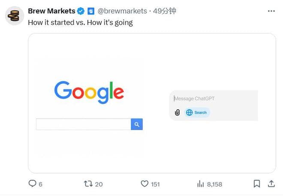The height and width of the screenshot is (196, 283).
Task: Click the colorful Google logo
Action: coord(89,91)
